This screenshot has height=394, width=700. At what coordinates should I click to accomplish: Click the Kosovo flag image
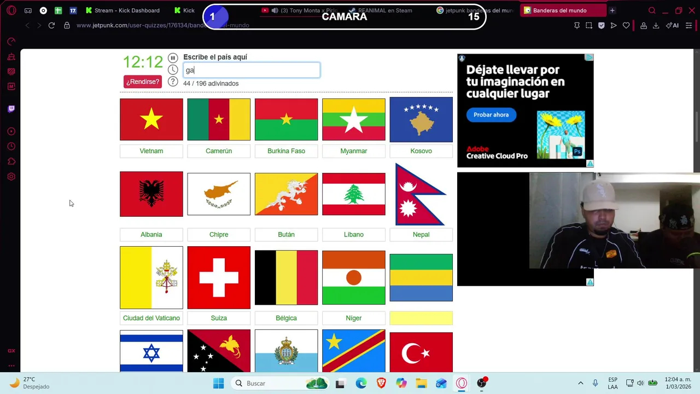click(421, 119)
